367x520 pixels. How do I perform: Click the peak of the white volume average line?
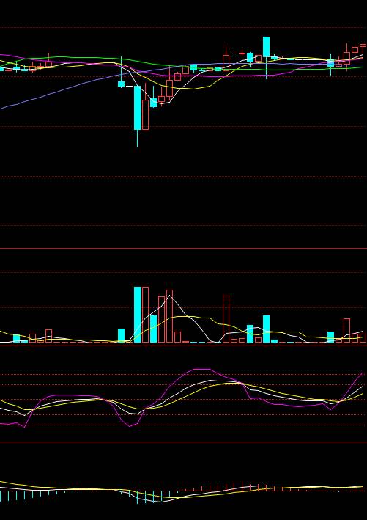coord(170,295)
